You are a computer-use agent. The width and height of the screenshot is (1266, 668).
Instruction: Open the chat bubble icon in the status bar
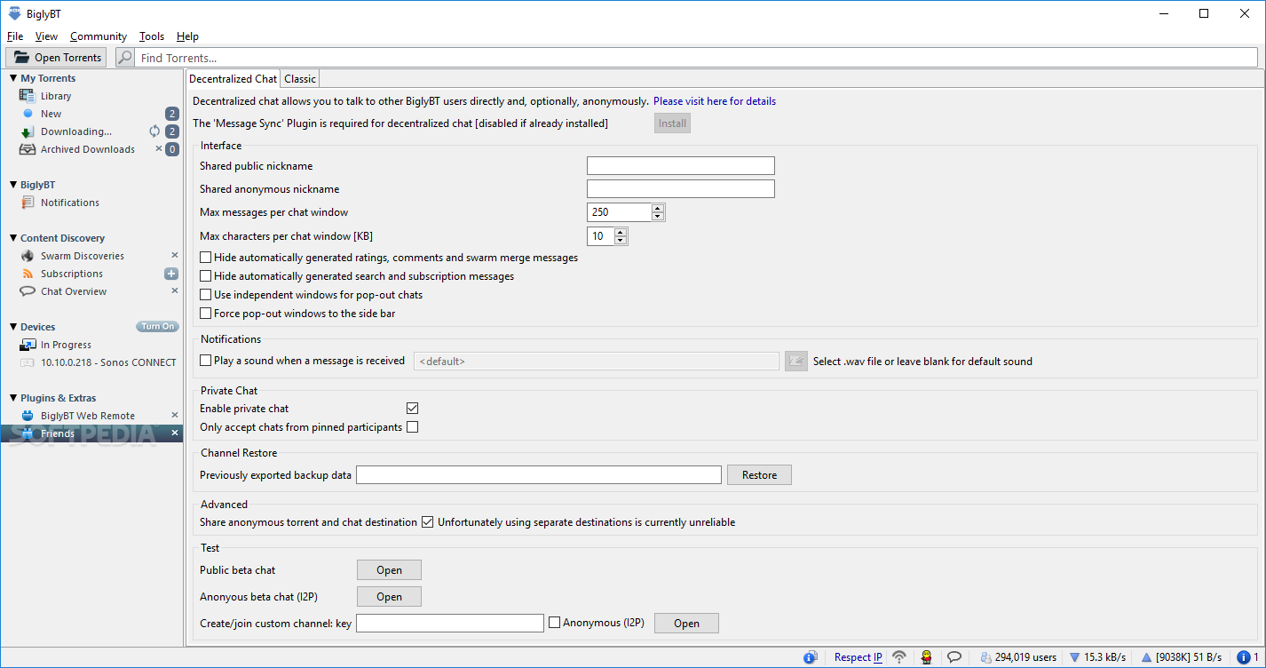(x=954, y=657)
